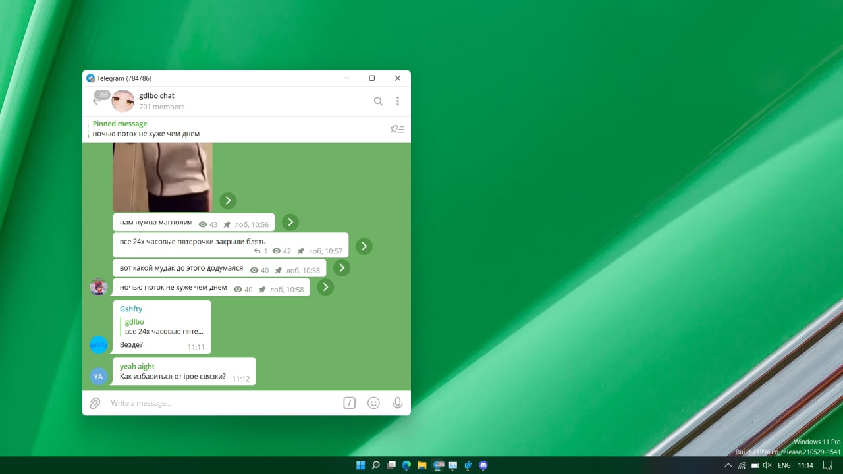This screenshot has width=843, height=474.
Task: Click the Telegram taskbar icon
Action: 438,465
